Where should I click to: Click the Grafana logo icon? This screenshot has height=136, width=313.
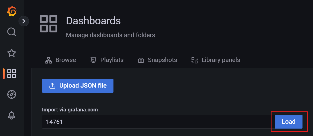(x=12, y=11)
